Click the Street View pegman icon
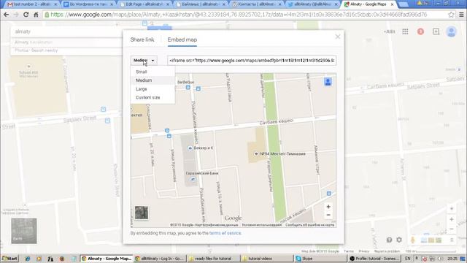The height and width of the screenshot is (263, 467). tap(412, 240)
